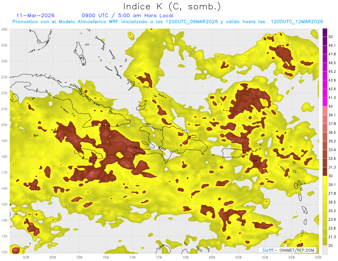Pick the dark purple swatch above 50
This screenshot has height=261, width=338.
pyautogui.click(x=325, y=32)
